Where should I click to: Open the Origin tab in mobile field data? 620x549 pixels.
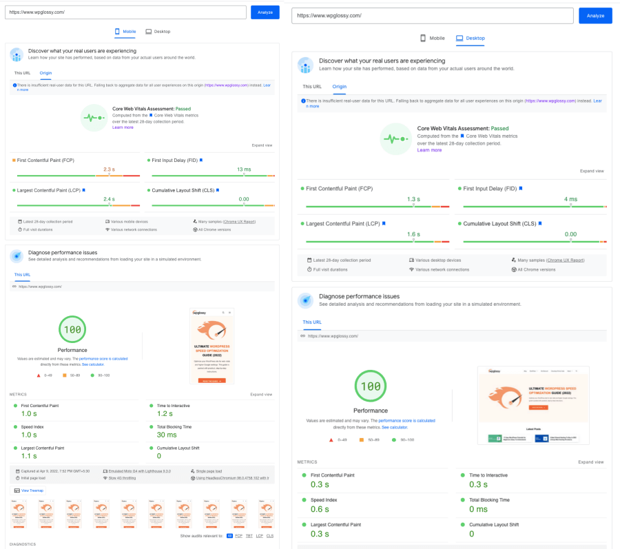pos(45,73)
